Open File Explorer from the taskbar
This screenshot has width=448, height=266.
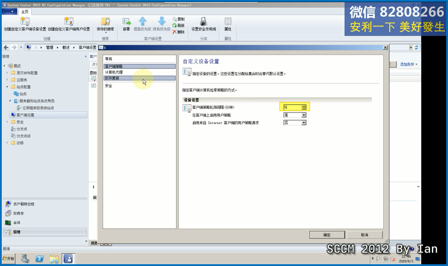(54, 259)
